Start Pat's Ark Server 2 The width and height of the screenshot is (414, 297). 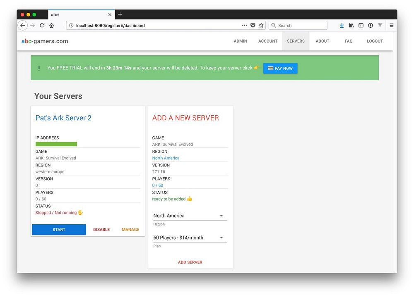coord(59,230)
